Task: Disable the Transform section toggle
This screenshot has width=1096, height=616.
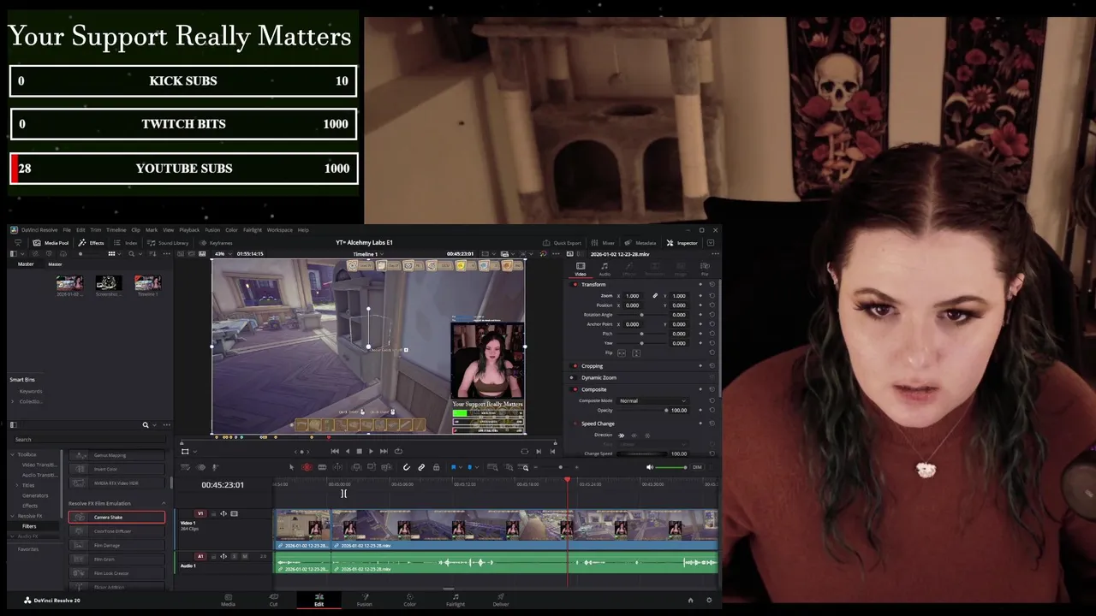Action: point(575,284)
